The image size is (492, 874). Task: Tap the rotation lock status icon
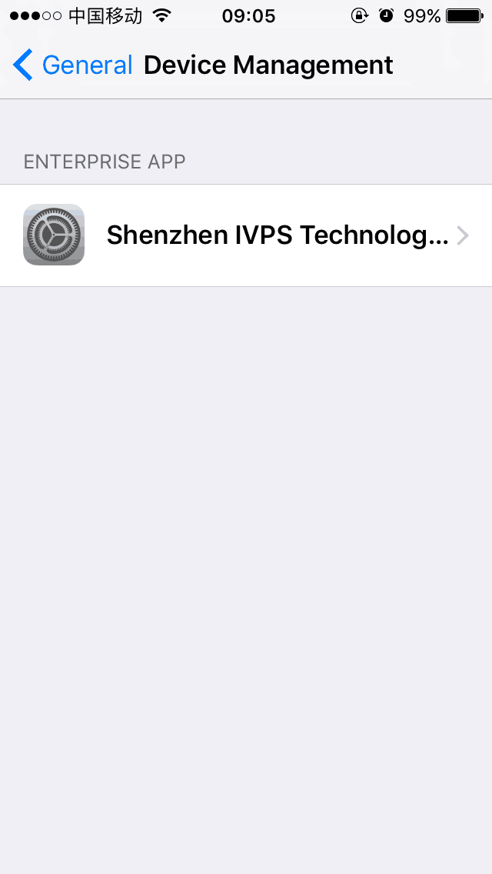coord(360,15)
